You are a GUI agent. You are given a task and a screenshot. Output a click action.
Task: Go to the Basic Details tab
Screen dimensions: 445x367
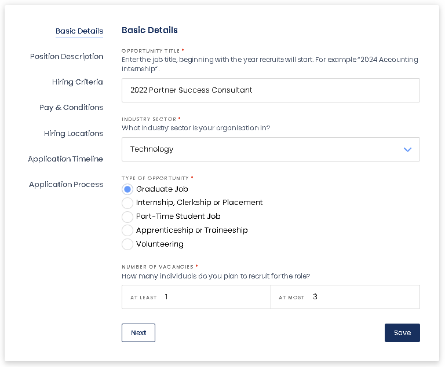(x=79, y=31)
